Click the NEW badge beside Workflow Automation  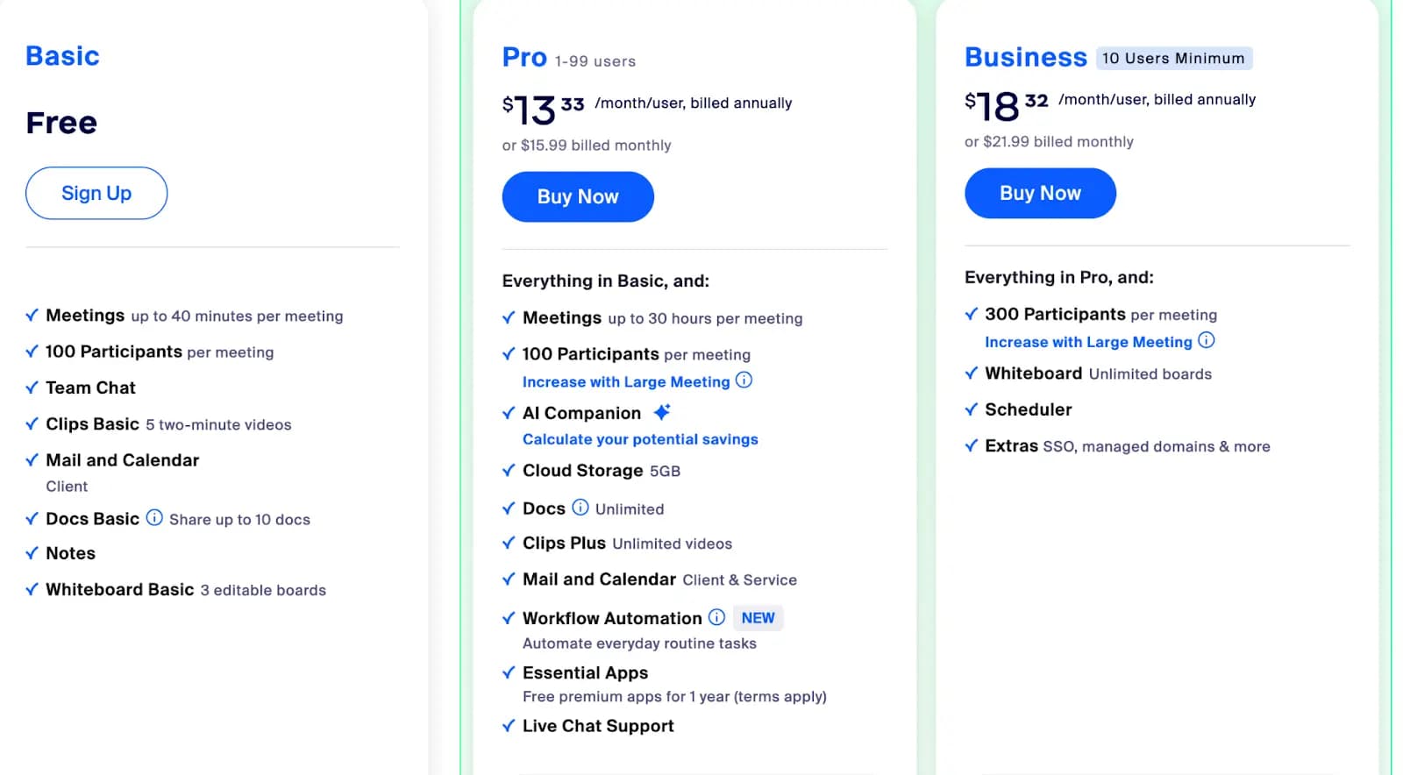coord(758,617)
